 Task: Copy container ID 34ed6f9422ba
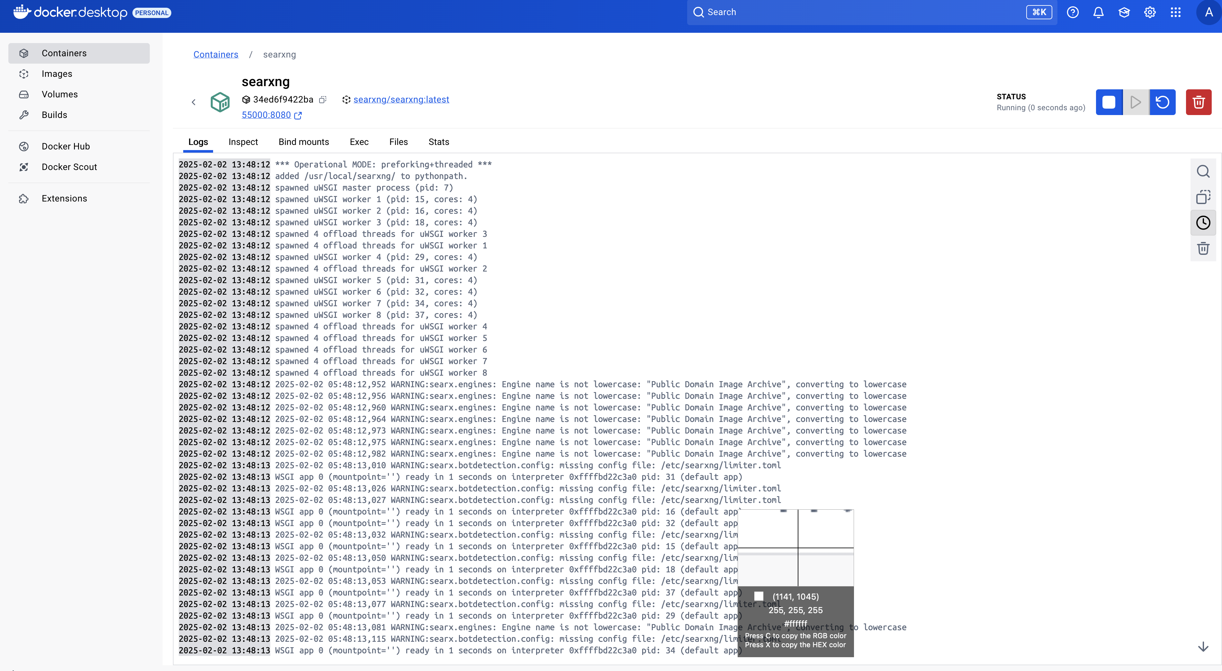(323, 100)
